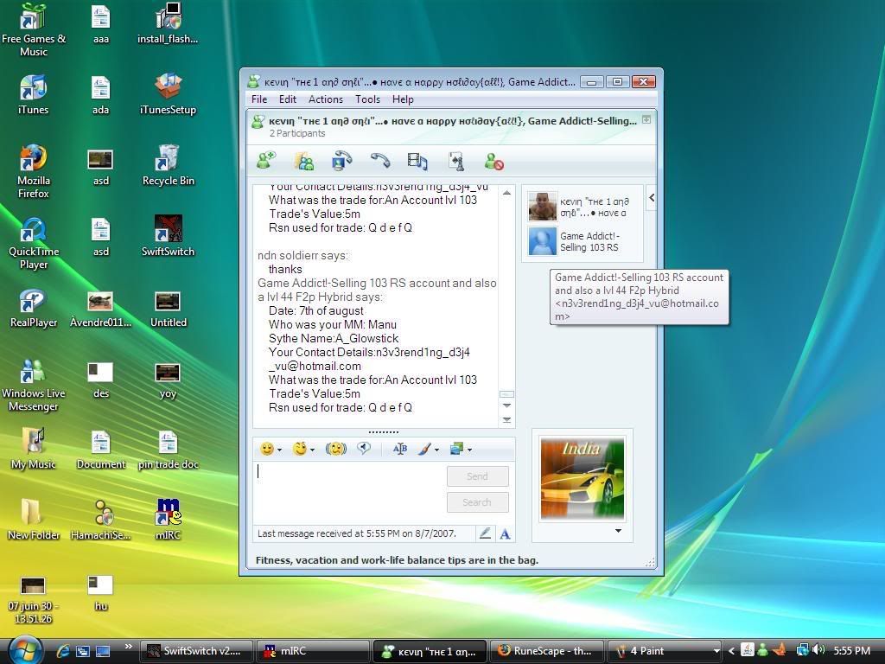885x664 pixels.
Task: Expand the wink dropdown arrow
Action: pyautogui.click(x=312, y=450)
